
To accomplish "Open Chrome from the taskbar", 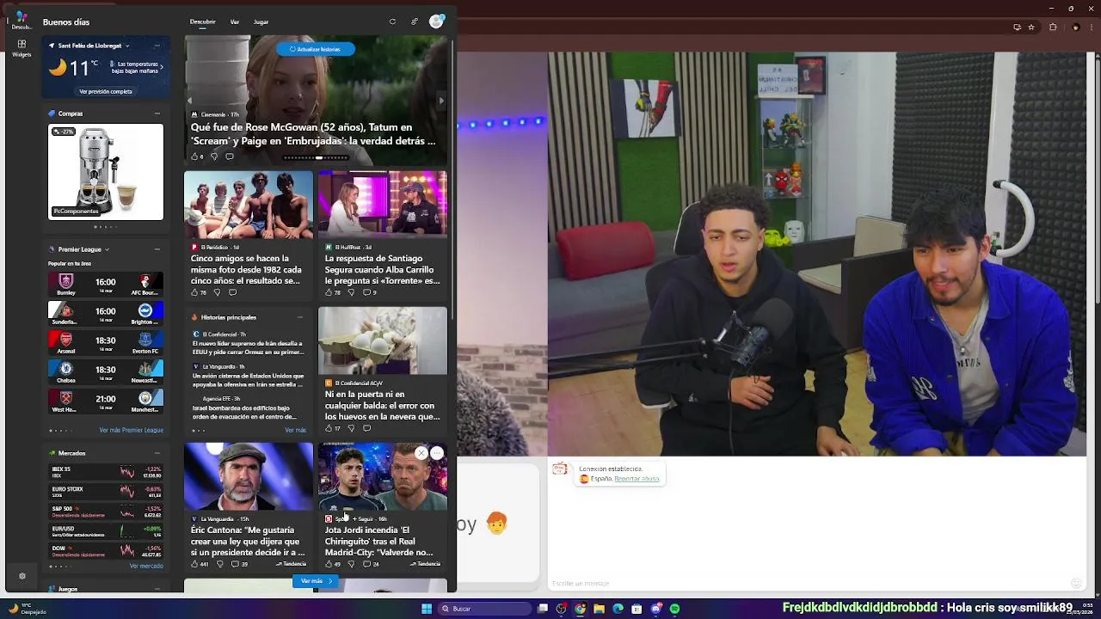I will 580,609.
